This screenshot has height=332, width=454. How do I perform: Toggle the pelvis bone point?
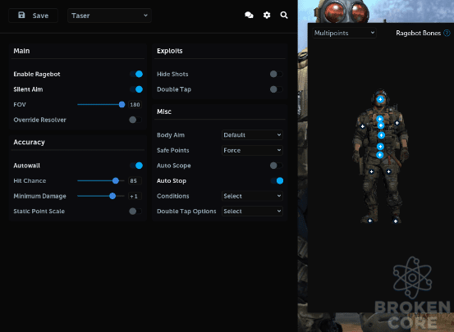pyautogui.click(x=380, y=155)
